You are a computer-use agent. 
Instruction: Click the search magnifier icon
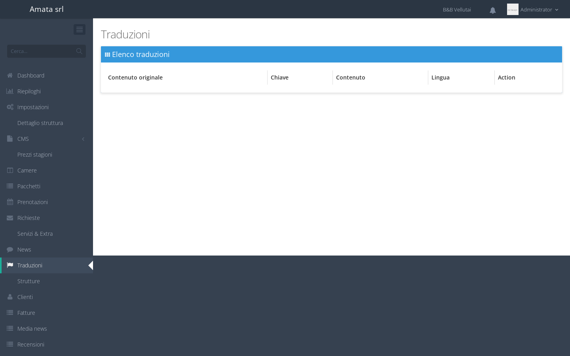79,51
